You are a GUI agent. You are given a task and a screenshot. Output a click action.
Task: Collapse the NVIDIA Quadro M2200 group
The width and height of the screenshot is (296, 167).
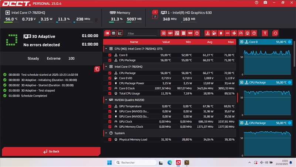[x=106, y=100]
